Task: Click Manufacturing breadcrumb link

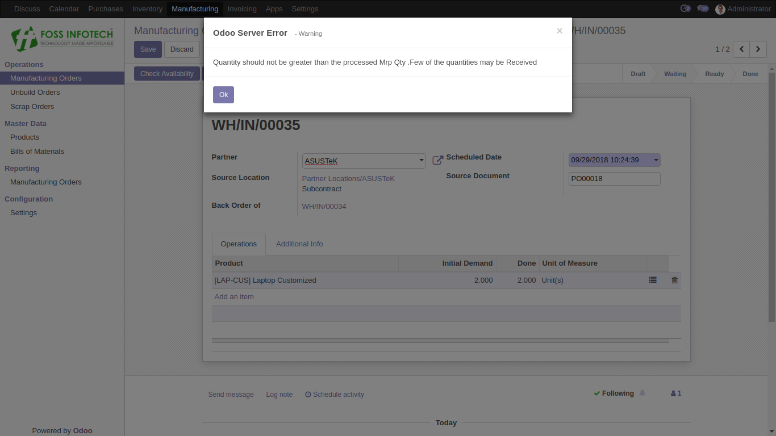Action: click(x=169, y=31)
